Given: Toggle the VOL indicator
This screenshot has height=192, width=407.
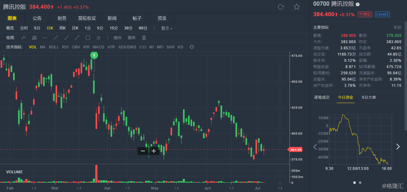Looking at the screenshot, I should (33, 47).
